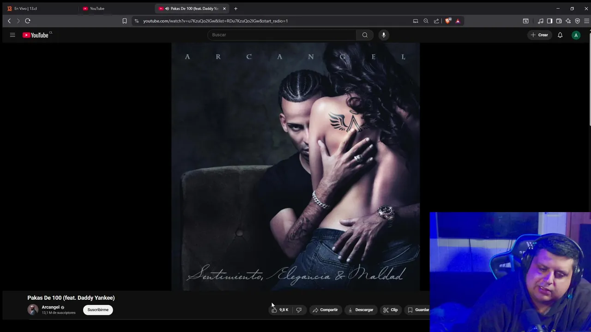Viewport: 591px width, 332px height.
Task: Create a Clip of the video
Action: 391,310
